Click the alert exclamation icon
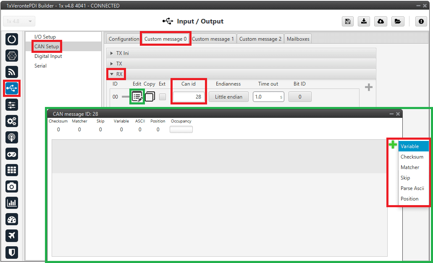This screenshot has width=433, height=263. [x=421, y=22]
